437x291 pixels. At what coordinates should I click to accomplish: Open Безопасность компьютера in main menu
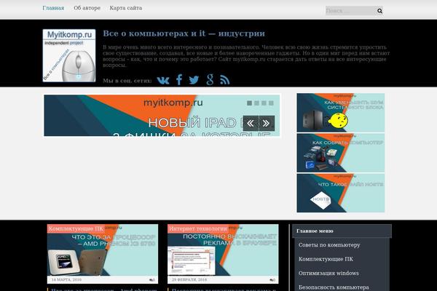[x=334, y=287]
